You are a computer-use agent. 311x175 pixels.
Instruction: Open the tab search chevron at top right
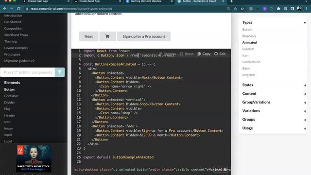pos(306,1)
